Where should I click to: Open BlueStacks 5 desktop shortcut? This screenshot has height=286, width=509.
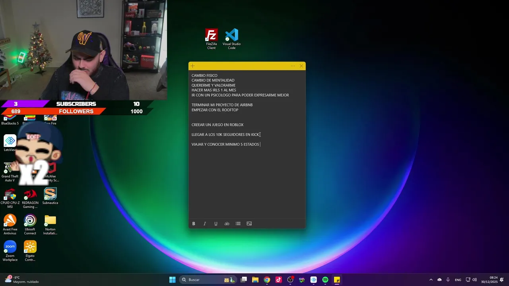[x=10, y=120]
